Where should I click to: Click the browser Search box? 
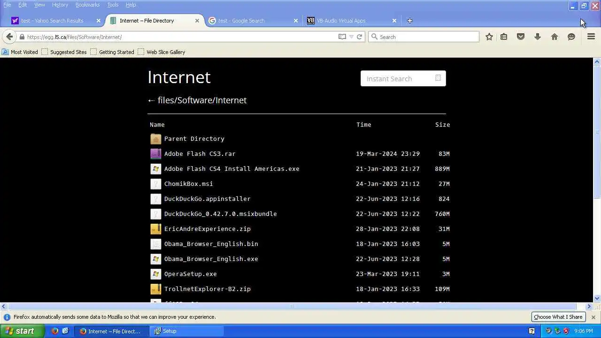tap(424, 37)
